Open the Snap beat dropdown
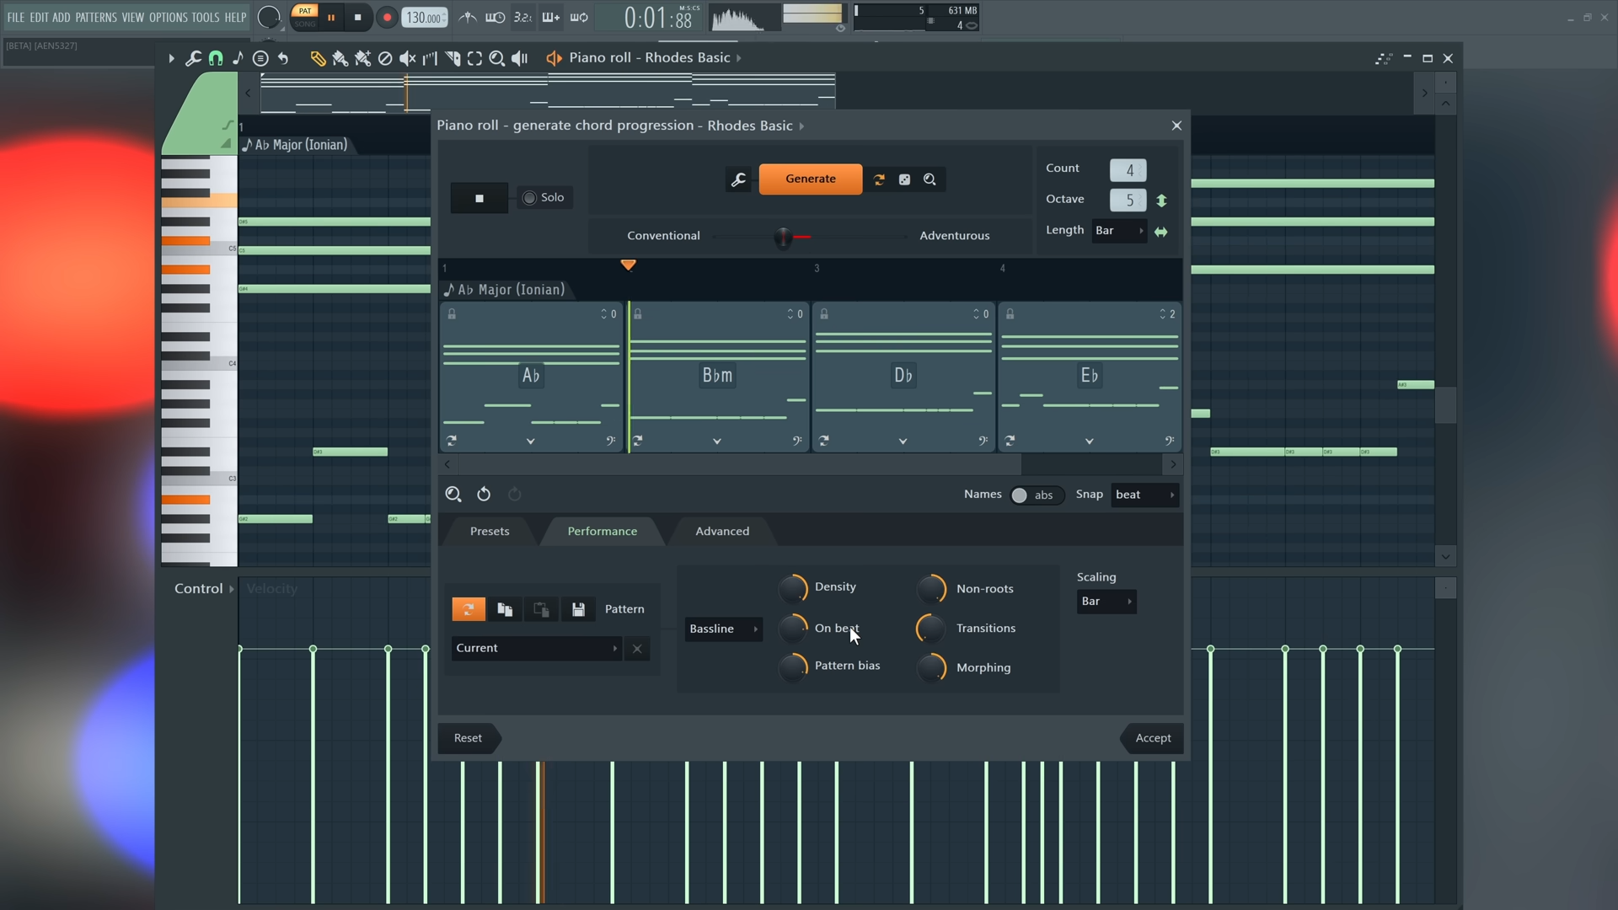The image size is (1618, 910). 1144,495
